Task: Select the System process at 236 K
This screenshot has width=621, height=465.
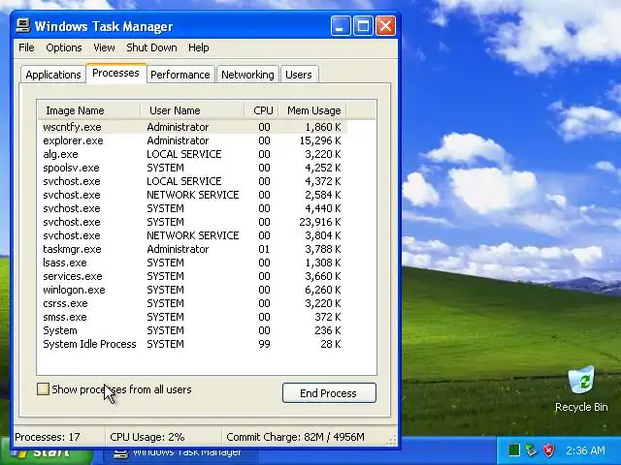Action: tap(192, 330)
